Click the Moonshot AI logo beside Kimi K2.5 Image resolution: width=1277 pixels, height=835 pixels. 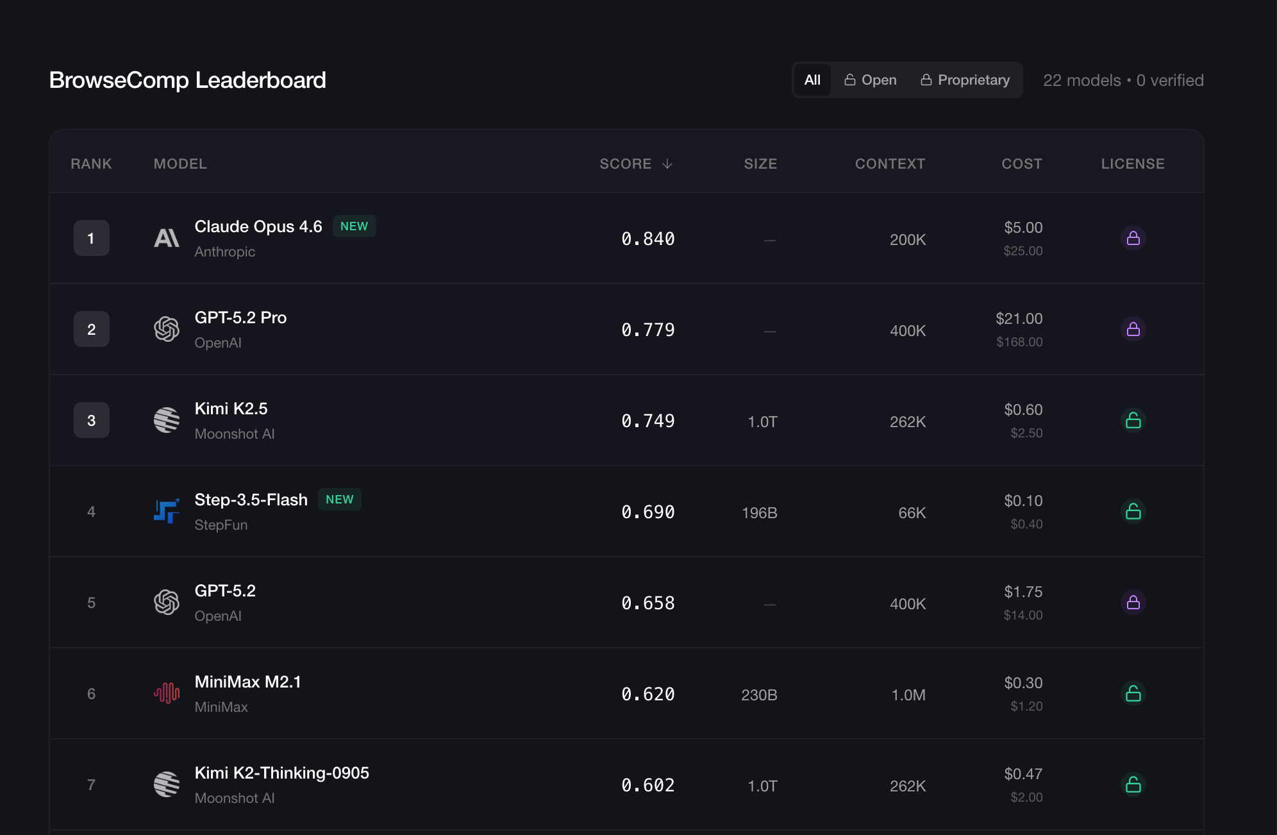coord(167,421)
